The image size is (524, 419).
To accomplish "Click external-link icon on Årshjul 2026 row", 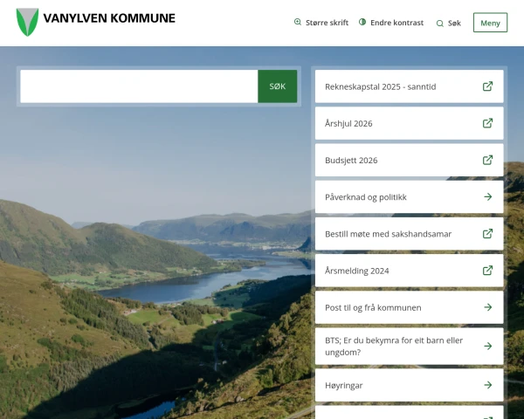I will point(487,123).
